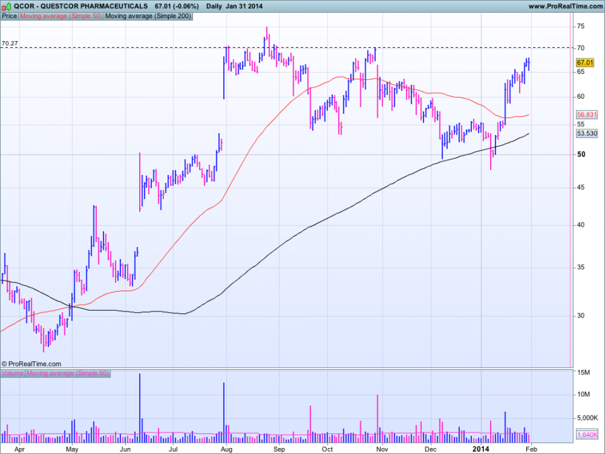Click the 56.831 moving average value tag
Screen dimensions: 605x454
coord(586,114)
